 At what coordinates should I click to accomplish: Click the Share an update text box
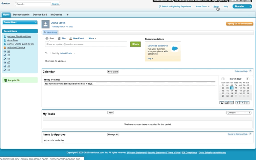[x=86, y=44]
